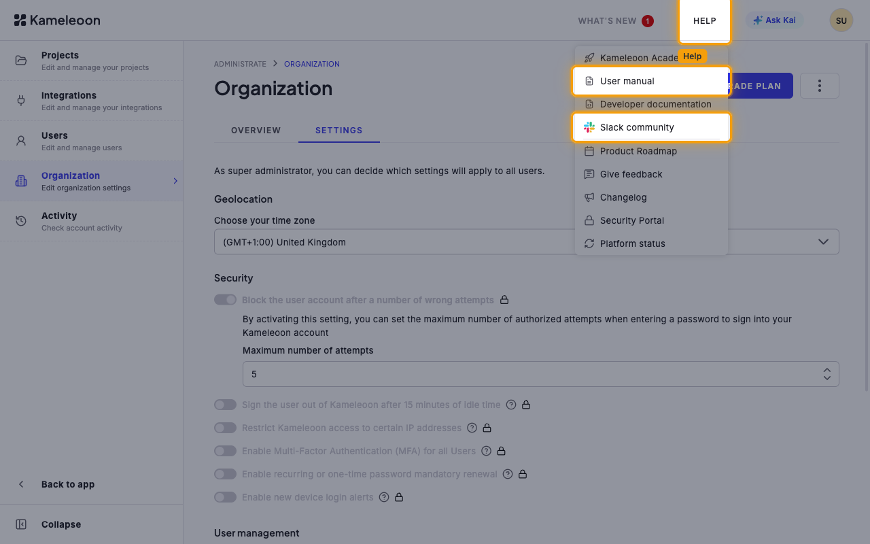Open Platform status menu entry
This screenshot has height=544, width=870.
click(x=651, y=243)
